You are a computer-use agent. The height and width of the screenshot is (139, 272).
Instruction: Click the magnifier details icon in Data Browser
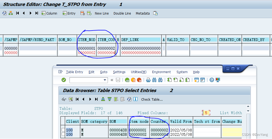(x=71, y=99)
